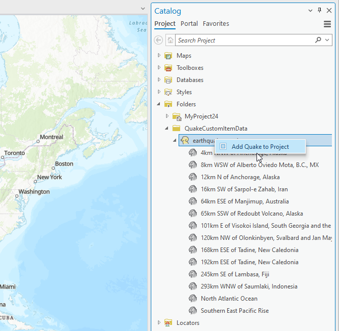339x331 pixels.
Task: Click quake icon for 64km ESE of Manjimup
Action: (193, 201)
